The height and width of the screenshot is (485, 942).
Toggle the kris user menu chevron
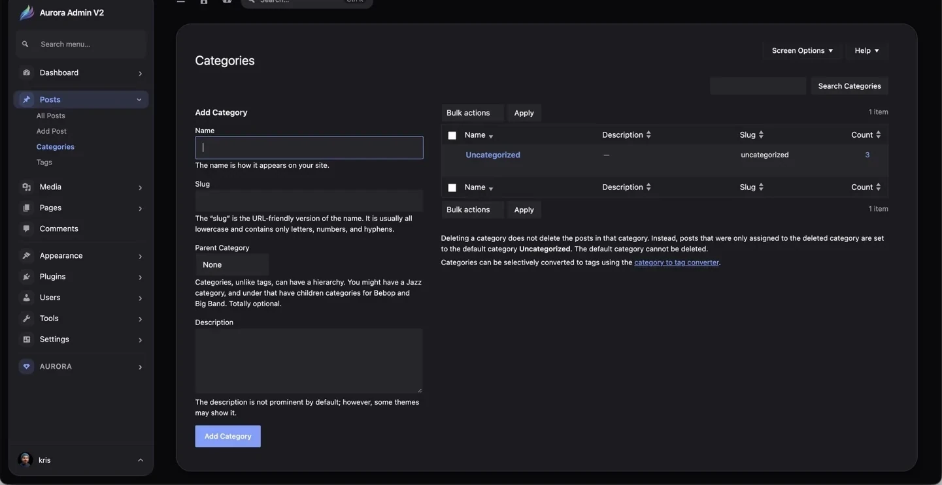click(x=140, y=460)
